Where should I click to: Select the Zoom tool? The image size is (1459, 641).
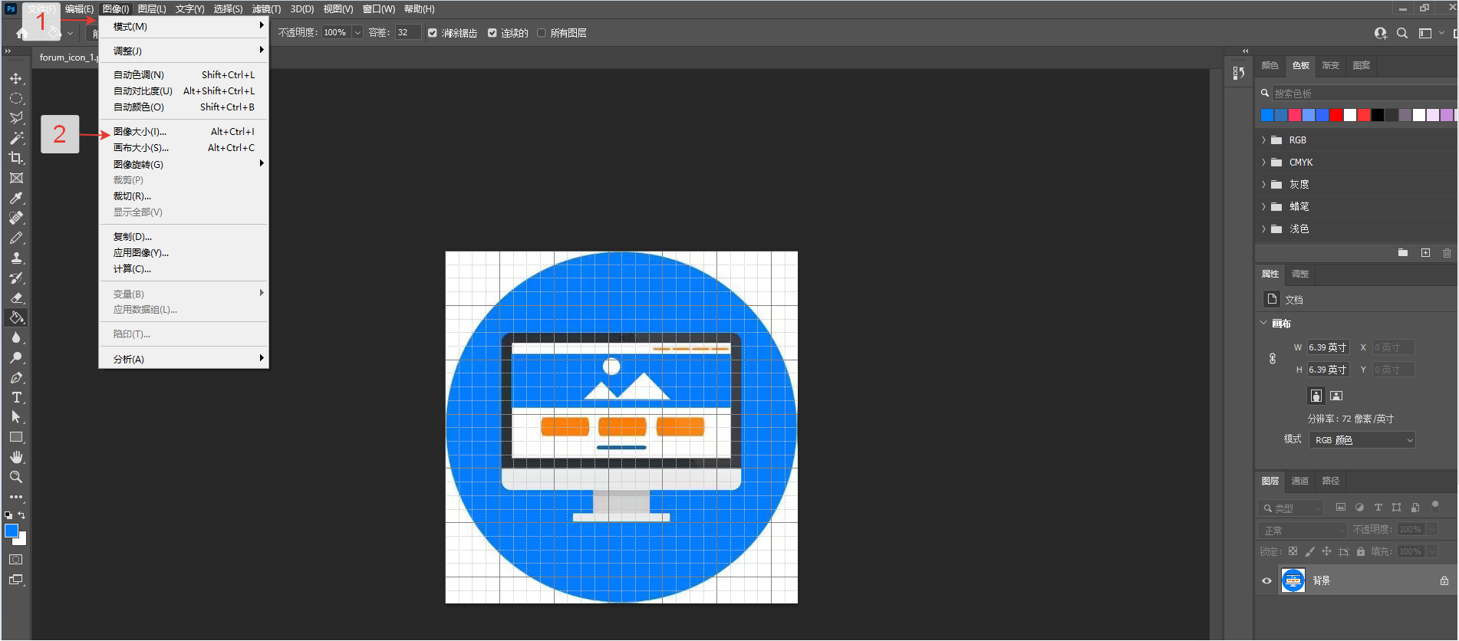16,477
